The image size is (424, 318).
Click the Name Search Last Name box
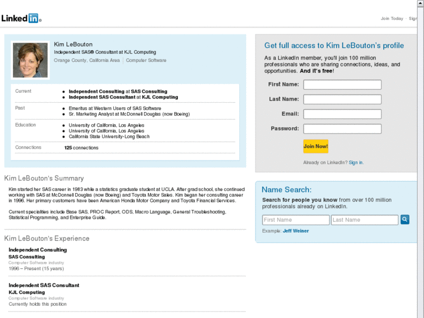pyautogui.click(x=365, y=220)
